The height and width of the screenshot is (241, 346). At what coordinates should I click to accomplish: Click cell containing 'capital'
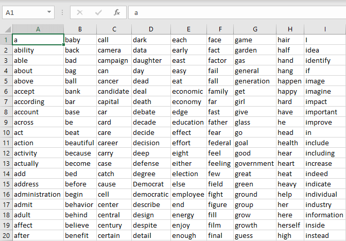[114, 101]
